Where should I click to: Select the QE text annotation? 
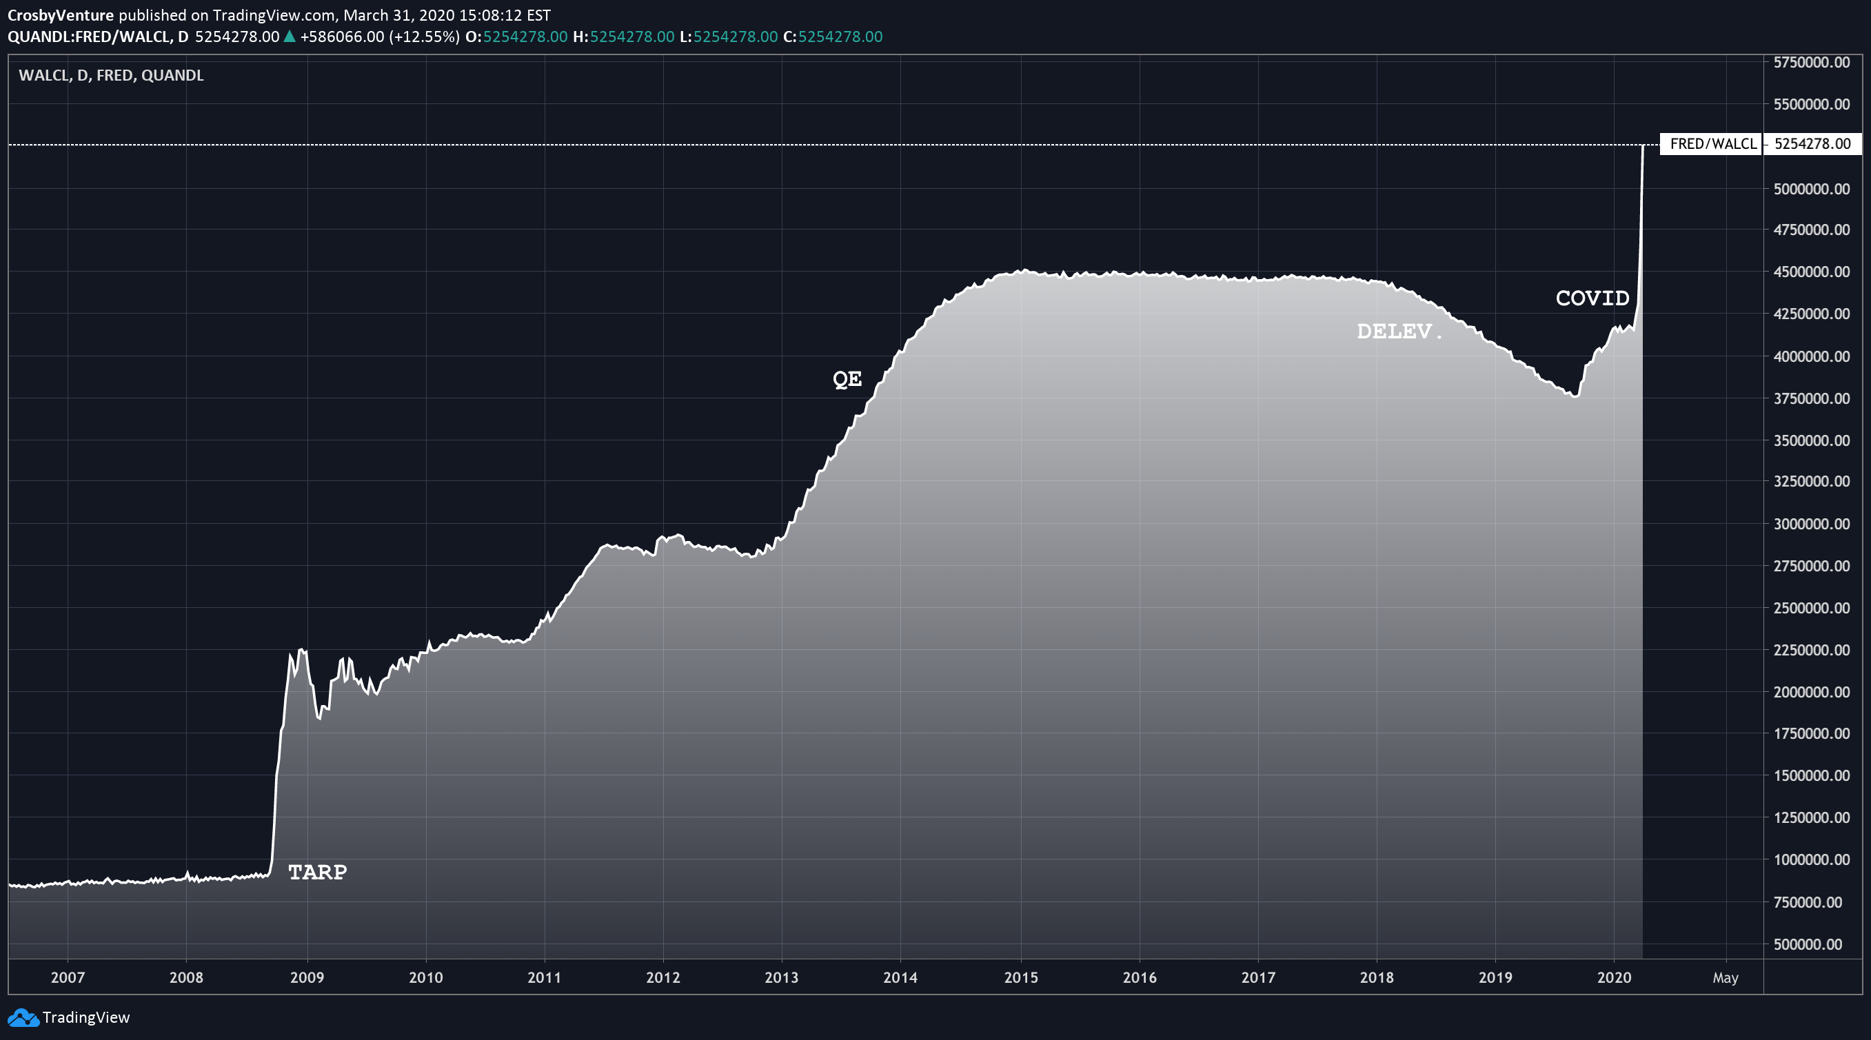click(847, 378)
